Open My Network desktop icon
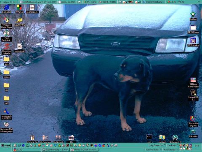The width and height of the screenshot is (202, 152). (x=58, y=139)
